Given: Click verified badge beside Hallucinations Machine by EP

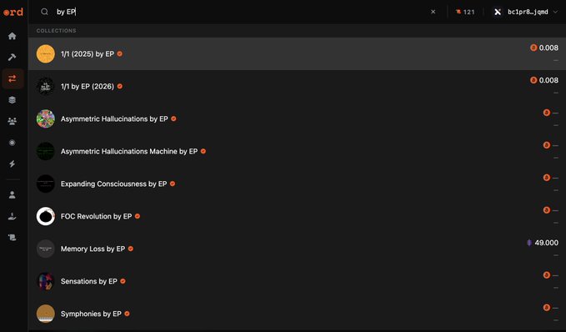Looking at the screenshot, I should [x=203, y=151].
